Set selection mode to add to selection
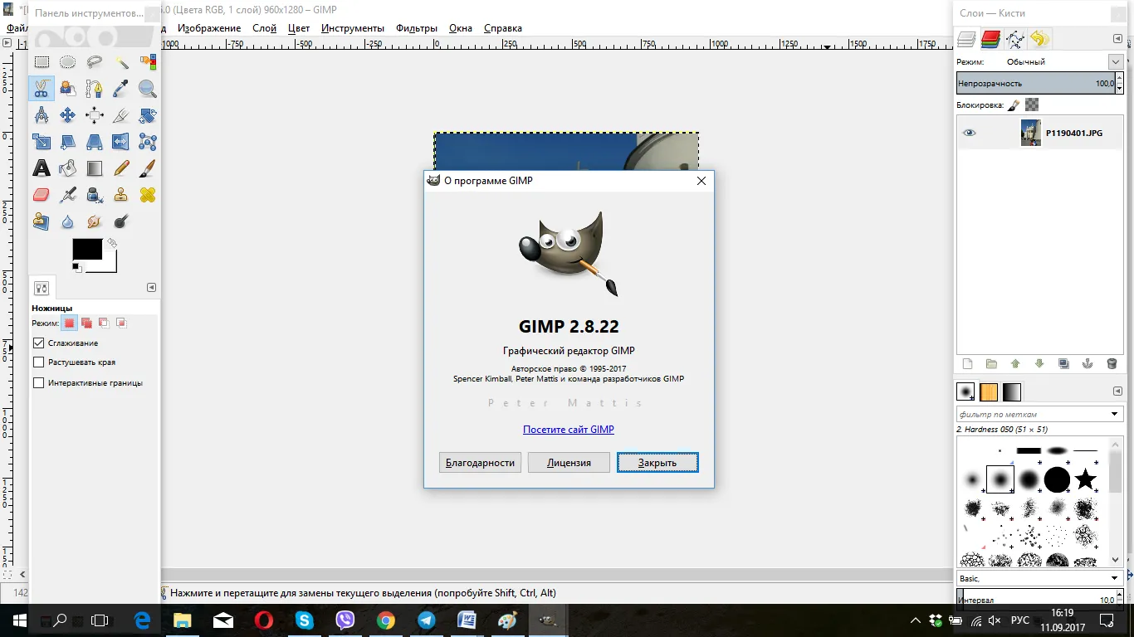This screenshot has width=1134, height=637. (86, 323)
